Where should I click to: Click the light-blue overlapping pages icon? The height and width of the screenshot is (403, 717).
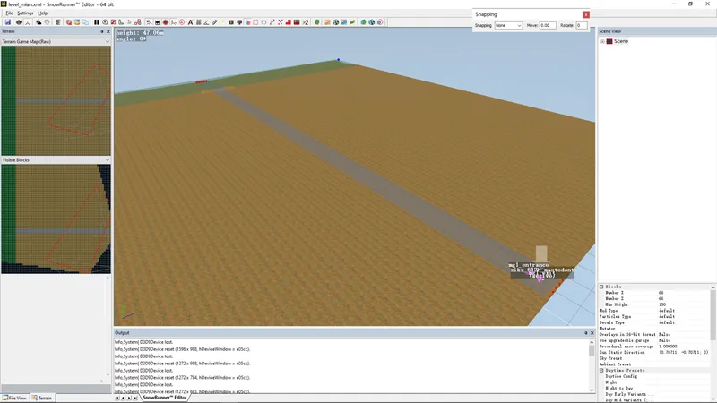(x=85, y=21)
